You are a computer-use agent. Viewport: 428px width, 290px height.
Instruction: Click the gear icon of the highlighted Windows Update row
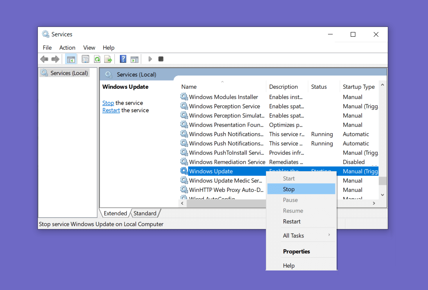click(184, 171)
